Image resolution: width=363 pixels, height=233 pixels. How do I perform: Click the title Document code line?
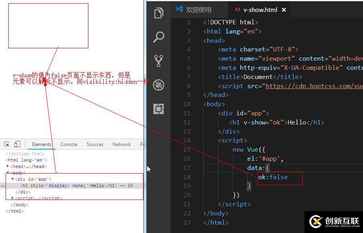pos(260,77)
